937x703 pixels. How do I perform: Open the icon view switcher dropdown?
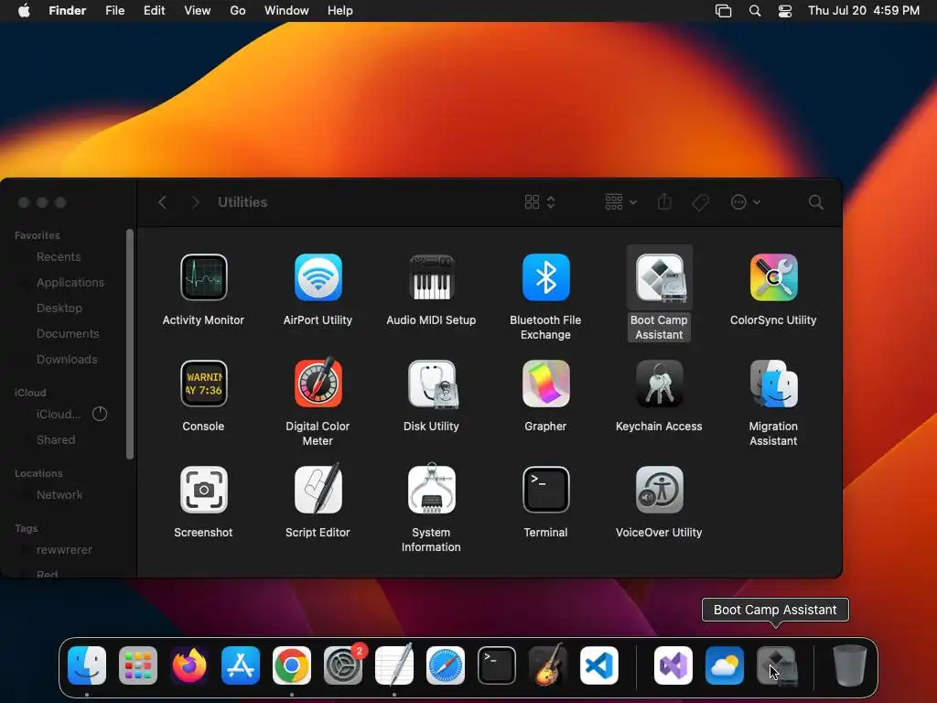click(x=540, y=202)
